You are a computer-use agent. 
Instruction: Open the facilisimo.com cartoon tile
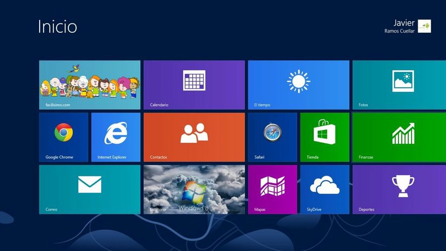click(x=89, y=85)
